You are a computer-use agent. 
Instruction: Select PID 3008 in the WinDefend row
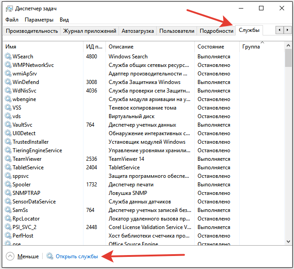pyautogui.click(x=92, y=82)
